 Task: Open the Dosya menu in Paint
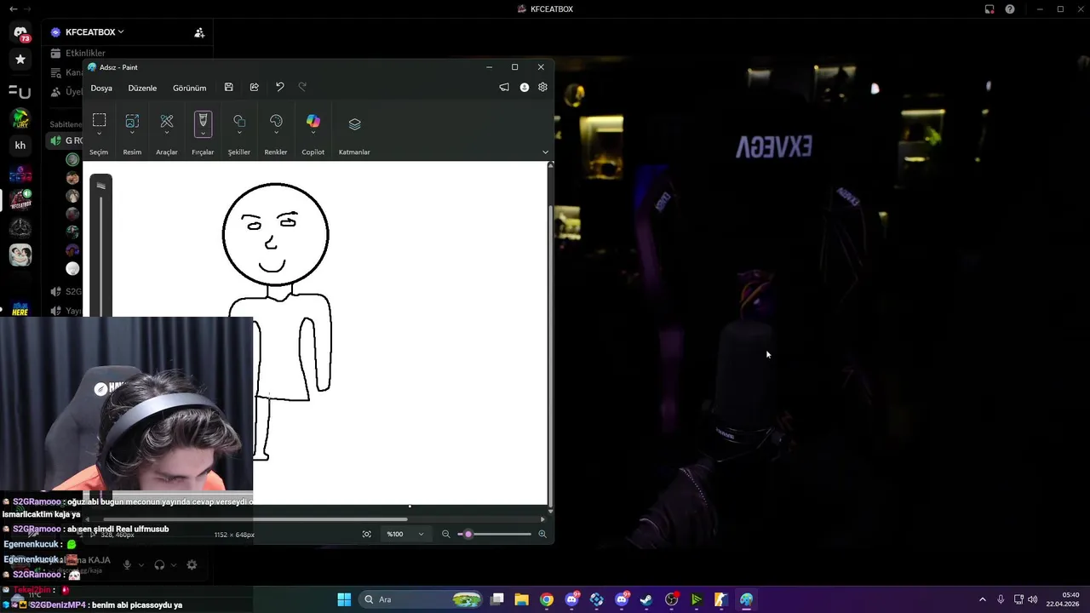pos(101,88)
